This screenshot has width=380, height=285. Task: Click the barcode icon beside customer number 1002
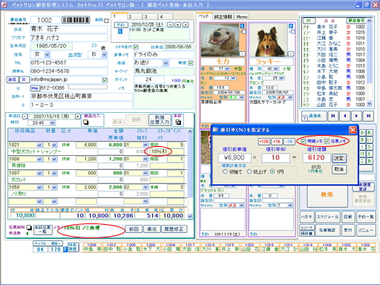click(76, 20)
